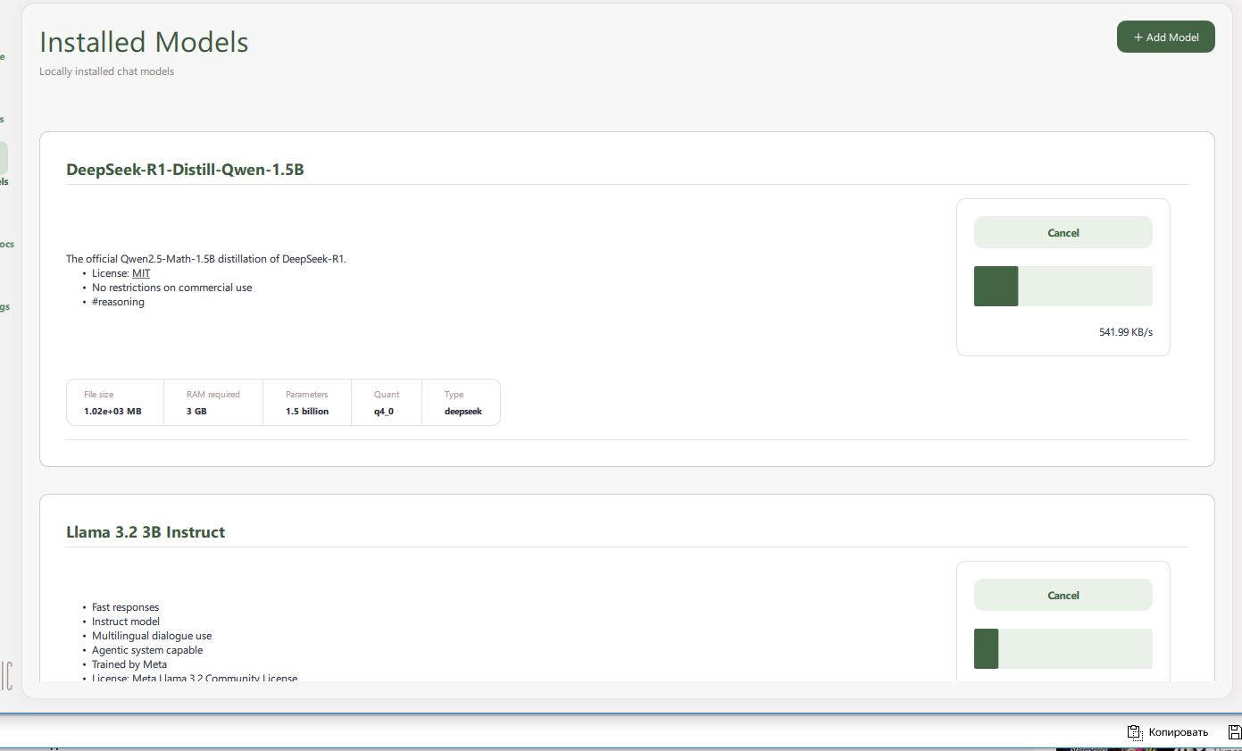Open the Settings sidebar tab
The width and height of the screenshot is (1242, 751).
[x=4, y=306]
